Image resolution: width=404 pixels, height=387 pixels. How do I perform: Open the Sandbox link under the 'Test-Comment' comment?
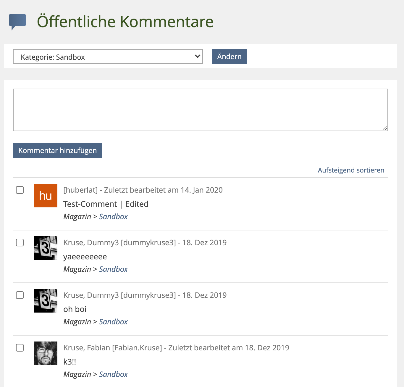pyautogui.click(x=113, y=217)
